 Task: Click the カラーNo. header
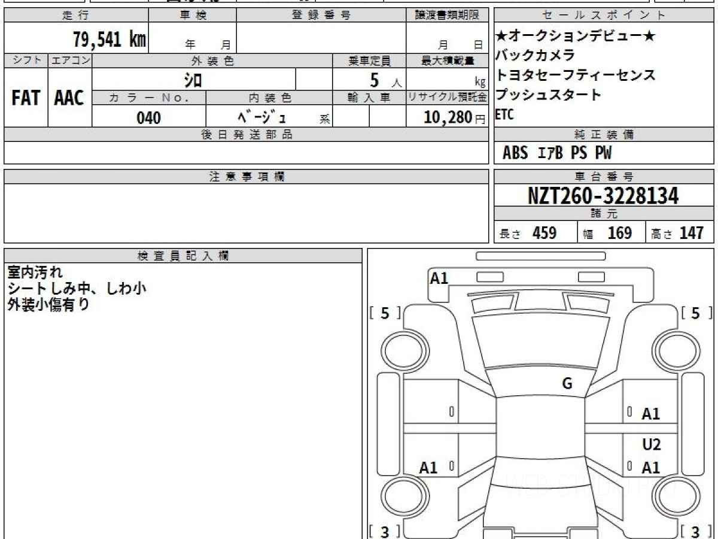coord(149,98)
